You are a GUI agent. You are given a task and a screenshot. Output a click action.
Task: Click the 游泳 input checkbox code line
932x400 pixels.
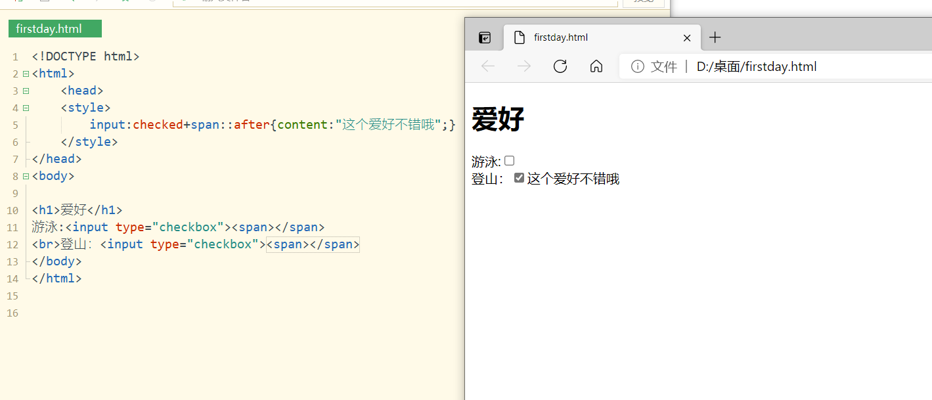click(x=178, y=227)
